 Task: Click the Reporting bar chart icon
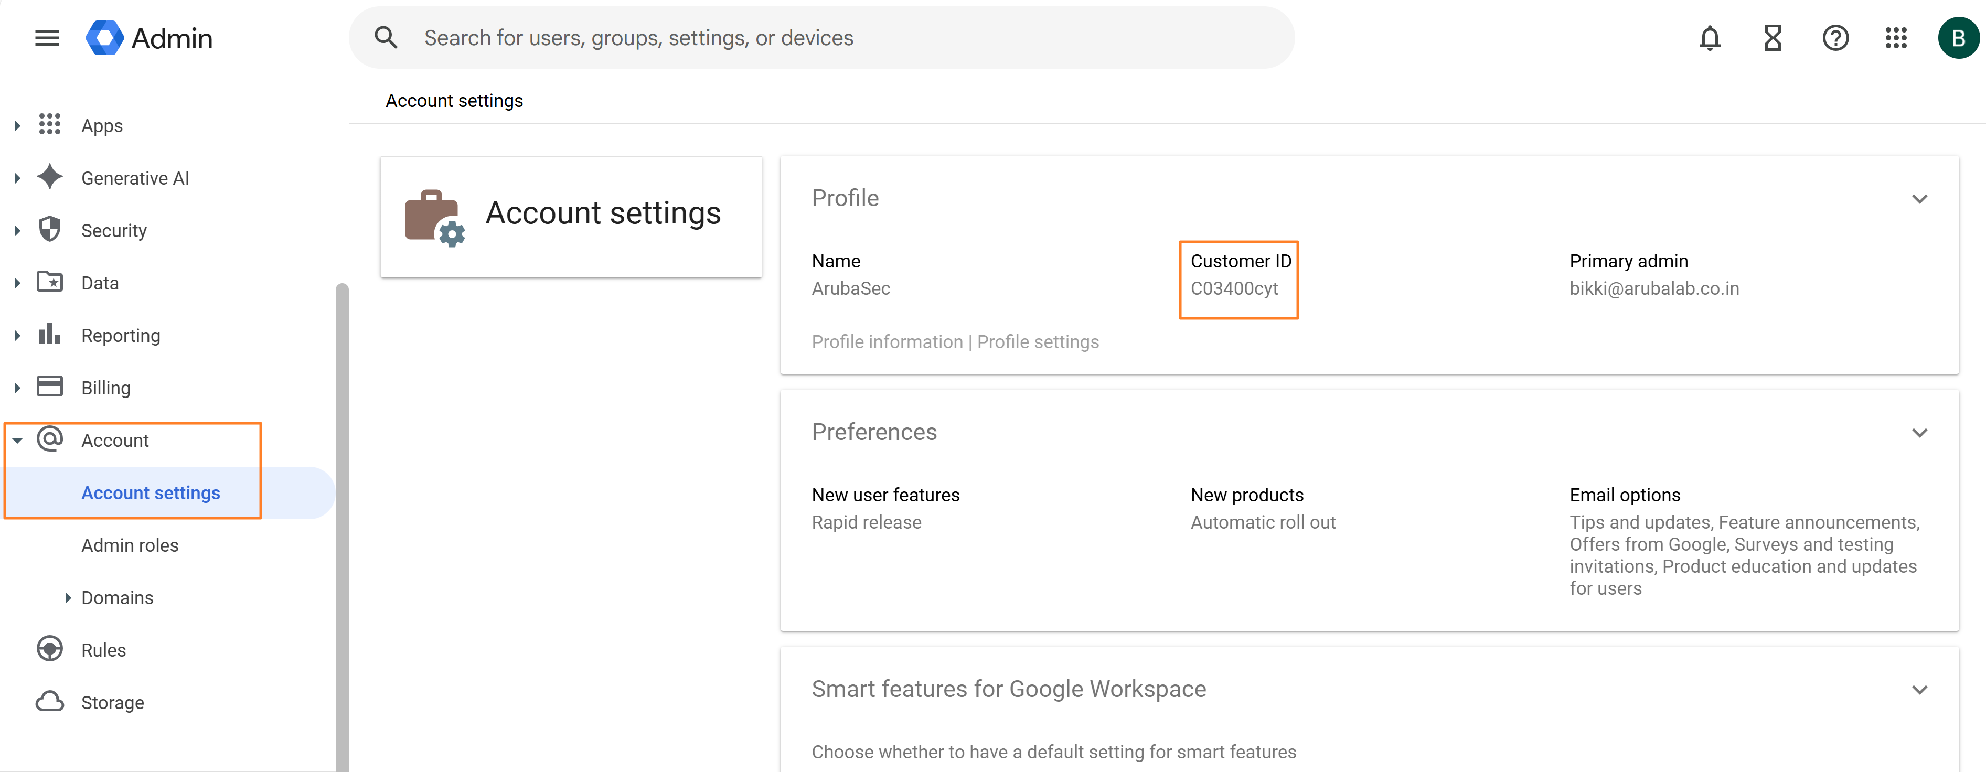pos(50,335)
